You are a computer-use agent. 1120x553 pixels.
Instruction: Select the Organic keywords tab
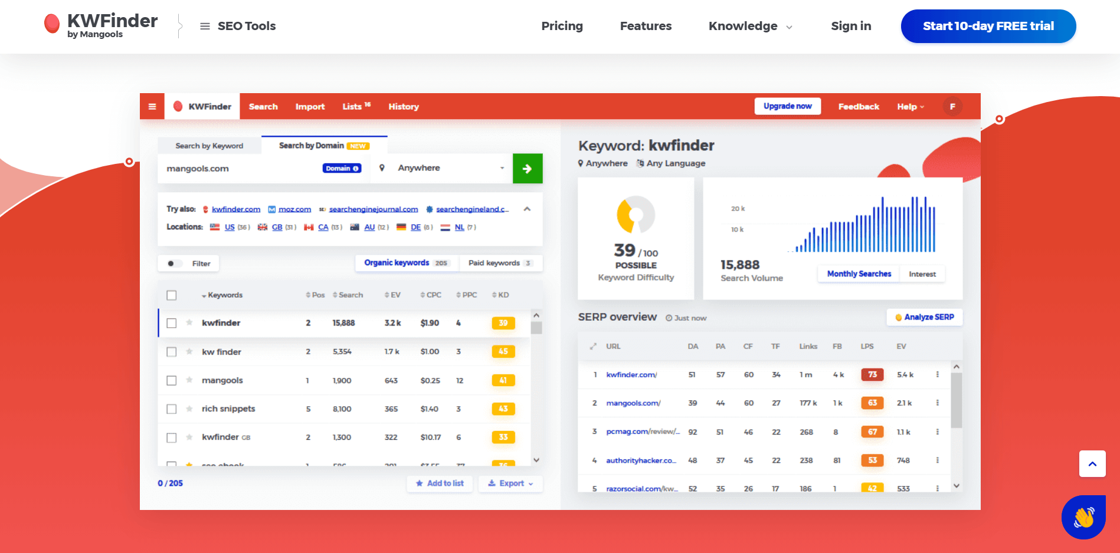click(407, 263)
